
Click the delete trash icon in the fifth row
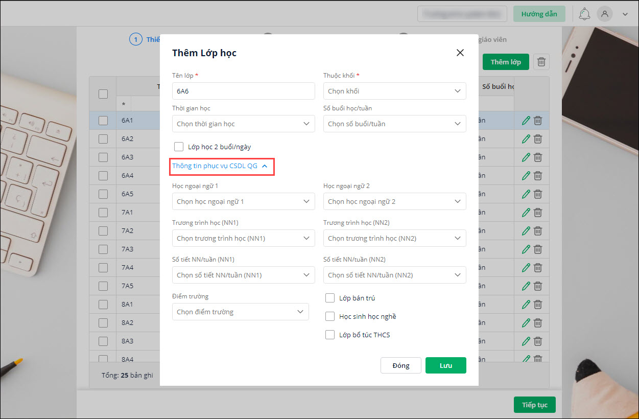pos(538,194)
